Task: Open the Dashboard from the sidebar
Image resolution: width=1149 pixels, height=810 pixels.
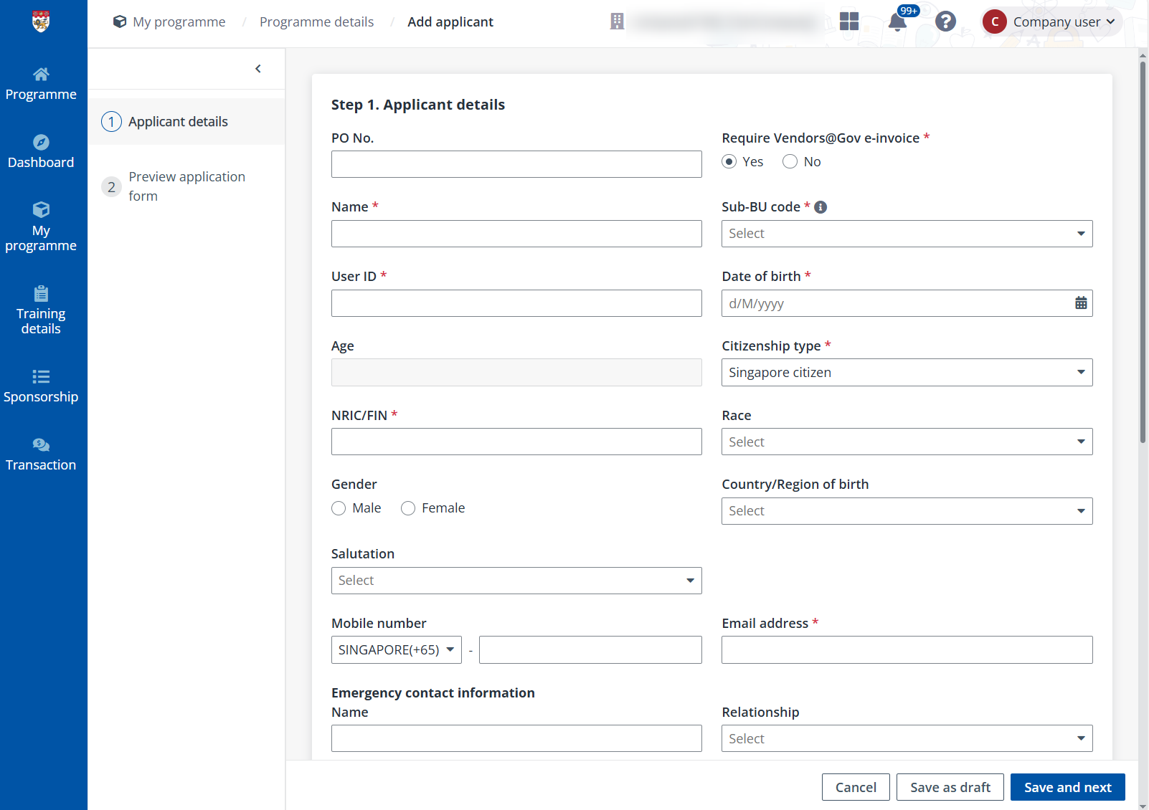Action: tap(41, 151)
